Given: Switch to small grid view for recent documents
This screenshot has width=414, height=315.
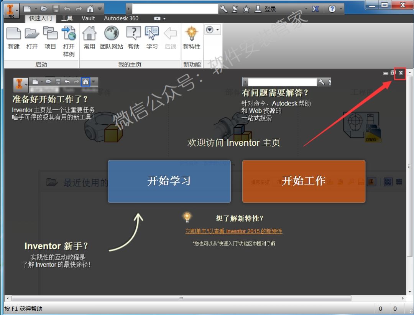Looking at the screenshot, I should 399,182.
